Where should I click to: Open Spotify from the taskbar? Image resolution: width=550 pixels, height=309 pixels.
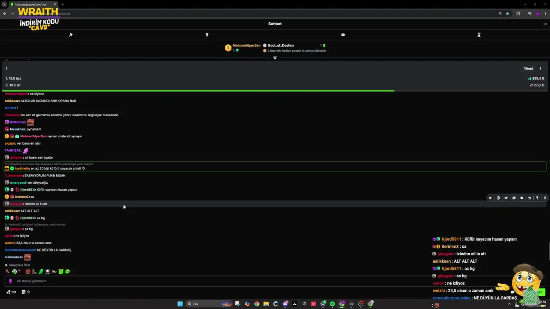[332, 304]
